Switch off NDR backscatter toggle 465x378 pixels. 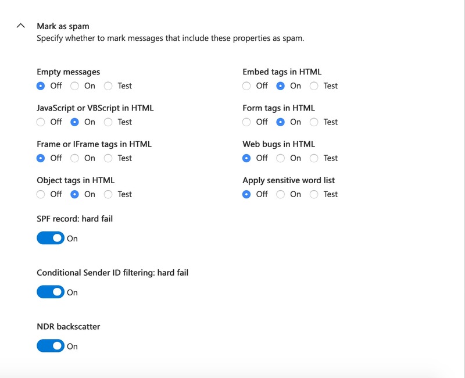51,346
